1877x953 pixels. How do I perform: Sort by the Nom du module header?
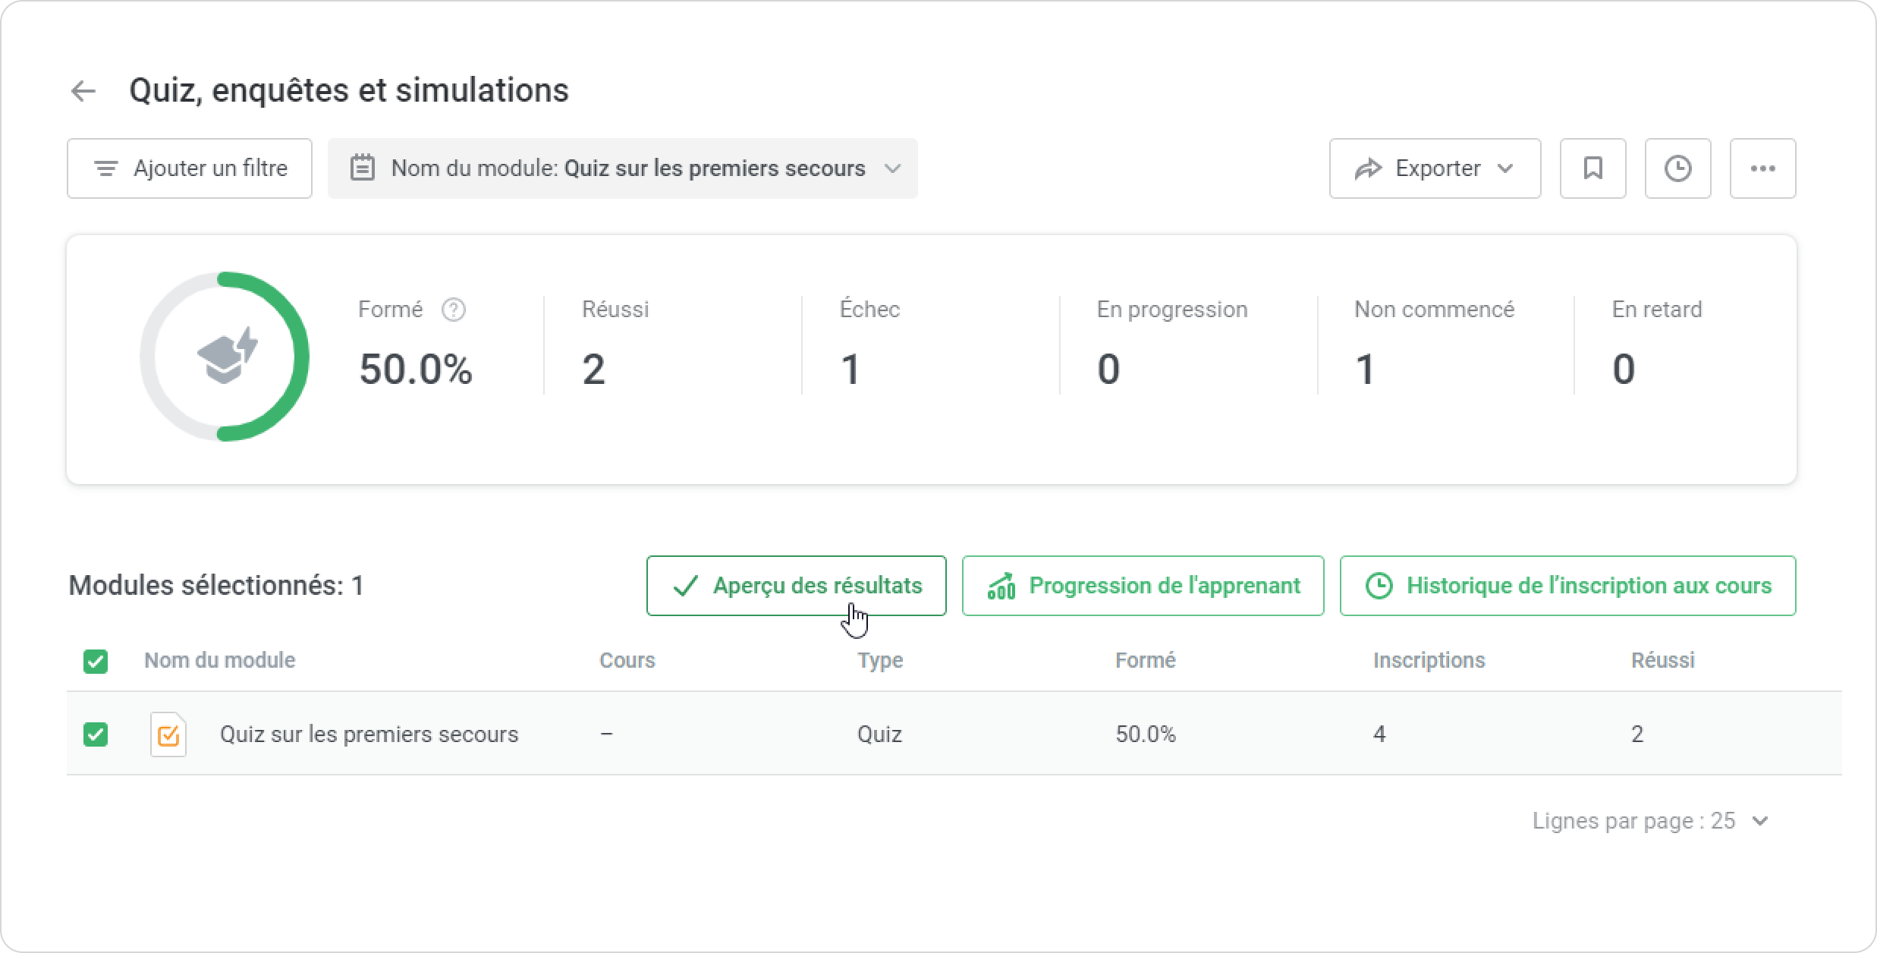tap(219, 660)
